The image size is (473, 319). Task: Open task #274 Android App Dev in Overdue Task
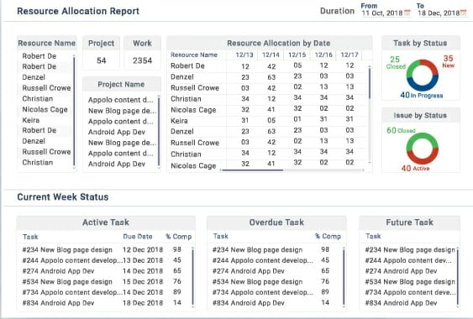[249, 271]
